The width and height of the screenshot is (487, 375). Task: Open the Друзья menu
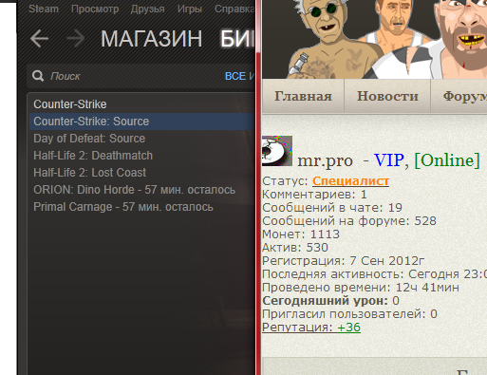coord(148,9)
